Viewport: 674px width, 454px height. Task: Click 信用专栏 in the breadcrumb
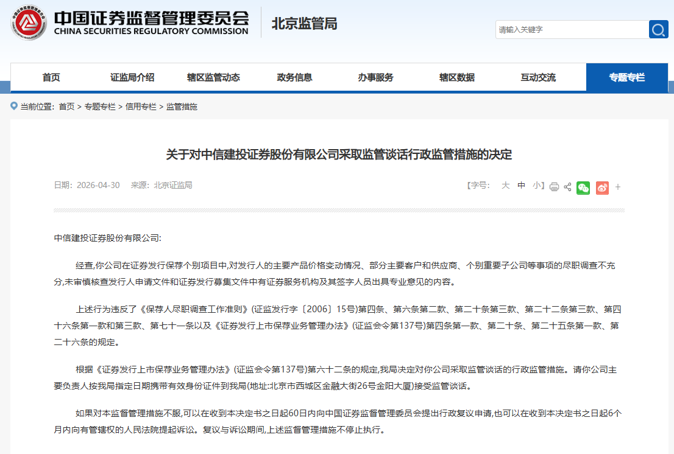[x=141, y=107]
